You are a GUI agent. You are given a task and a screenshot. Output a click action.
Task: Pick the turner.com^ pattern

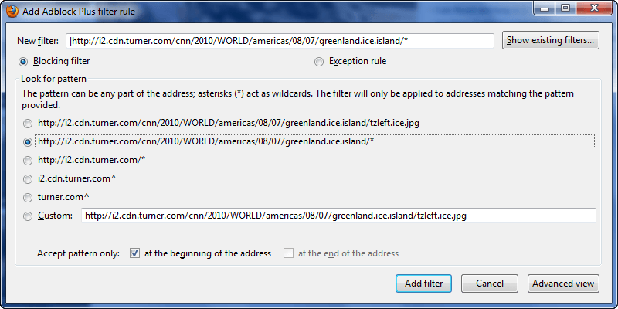pyautogui.click(x=29, y=197)
